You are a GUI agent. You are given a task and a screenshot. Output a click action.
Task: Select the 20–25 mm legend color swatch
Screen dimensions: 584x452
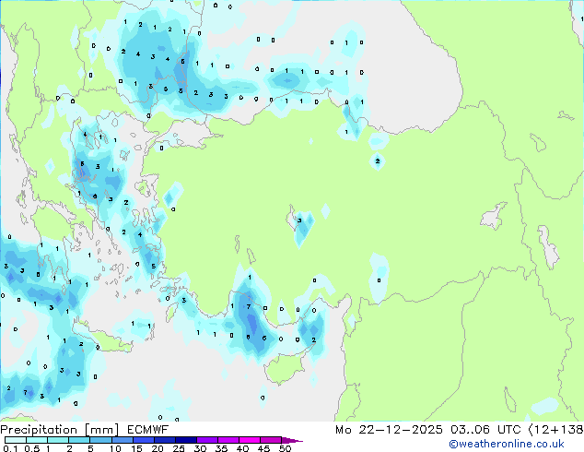[x=164, y=440]
